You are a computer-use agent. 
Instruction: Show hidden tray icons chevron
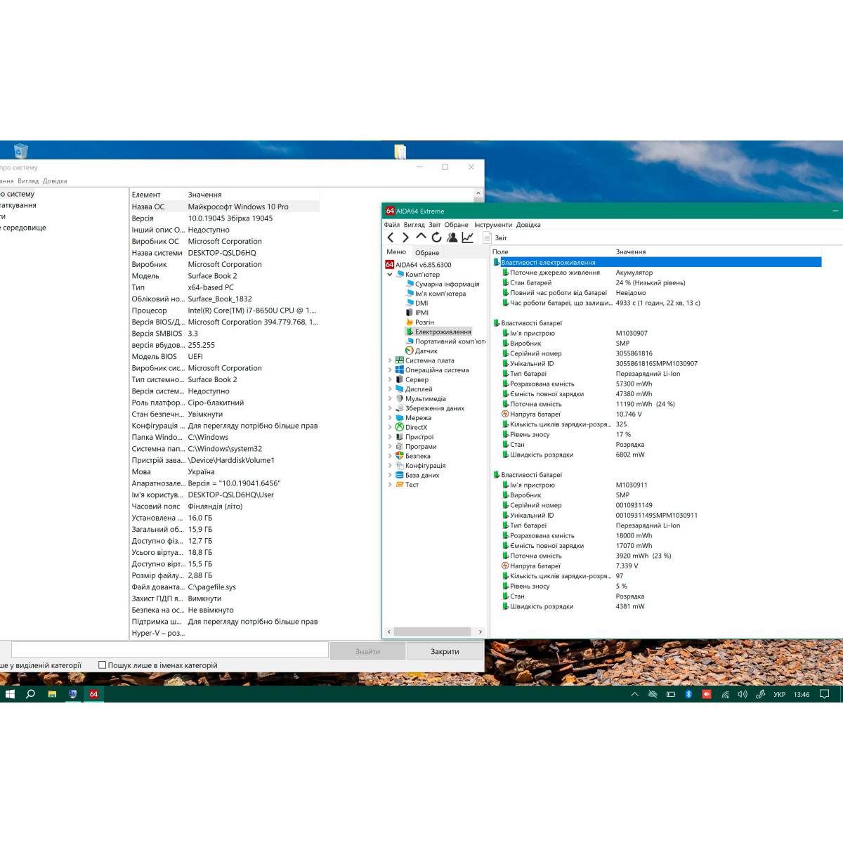tap(634, 694)
